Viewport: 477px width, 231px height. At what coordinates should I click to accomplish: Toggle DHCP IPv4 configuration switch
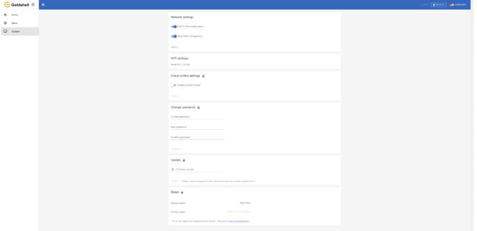[174, 27]
